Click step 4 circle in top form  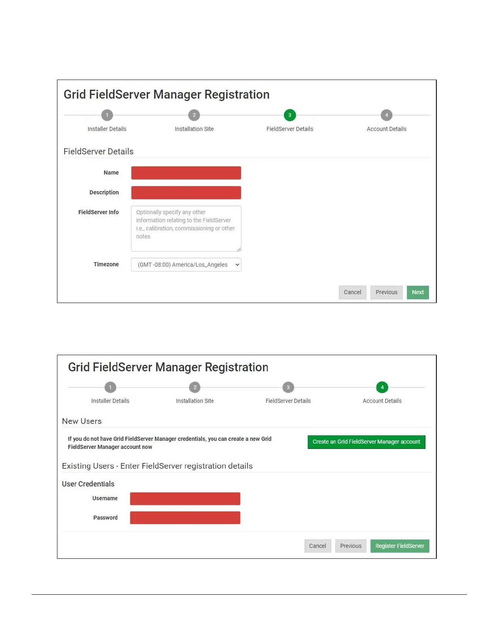(x=387, y=115)
